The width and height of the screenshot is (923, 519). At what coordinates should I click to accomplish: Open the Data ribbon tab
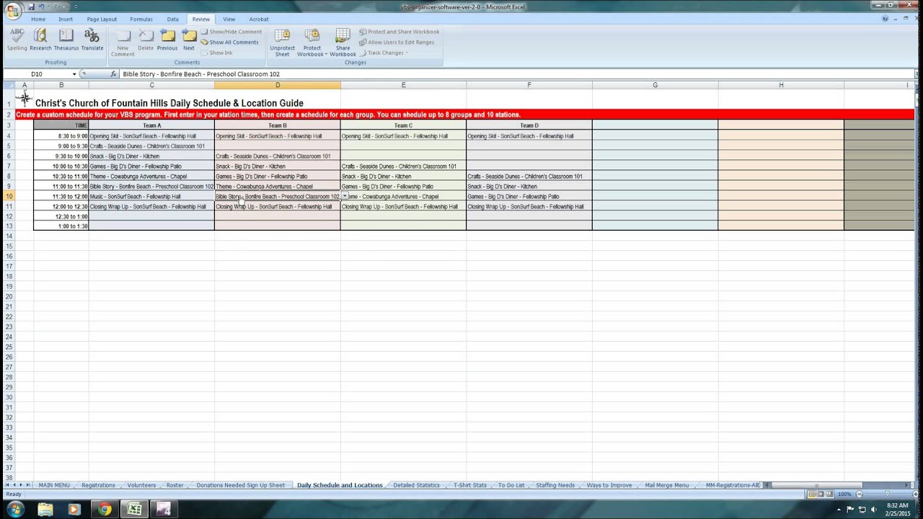173,19
